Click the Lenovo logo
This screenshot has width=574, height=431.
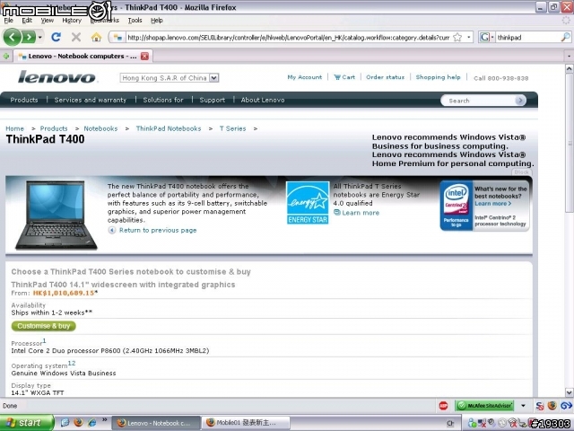tap(57, 77)
